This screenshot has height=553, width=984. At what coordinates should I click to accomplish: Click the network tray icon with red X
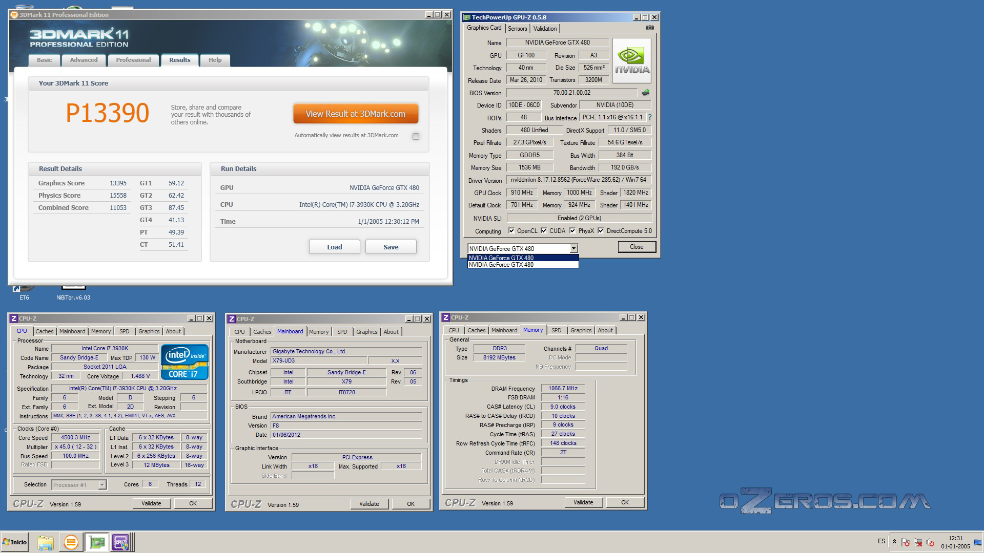(918, 542)
